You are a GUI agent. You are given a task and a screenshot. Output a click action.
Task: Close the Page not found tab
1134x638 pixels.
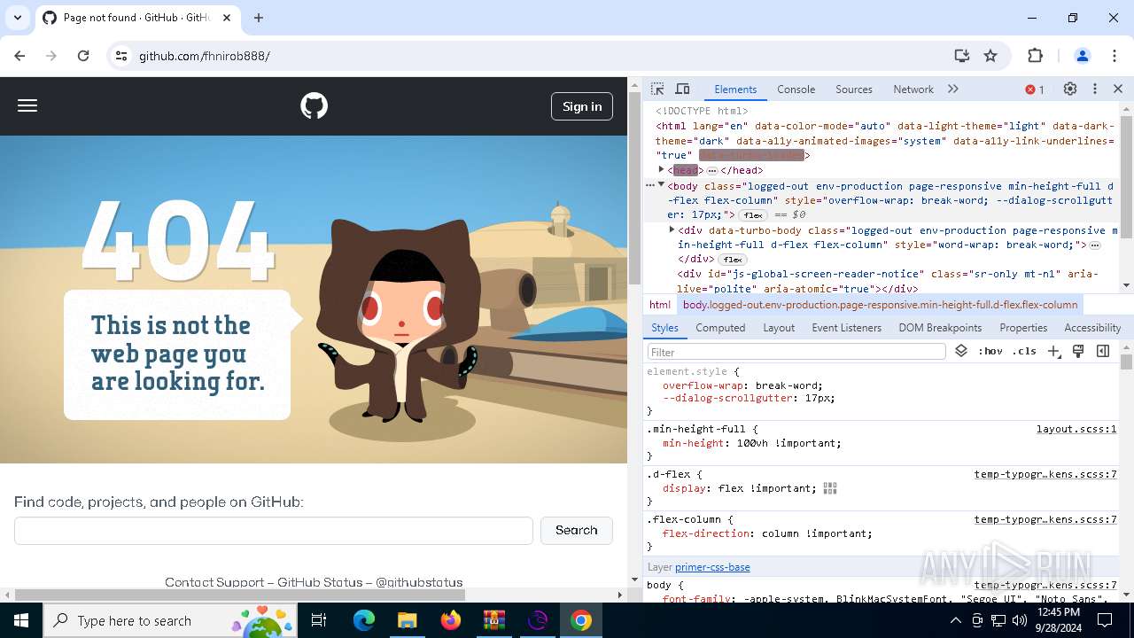point(227,18)
